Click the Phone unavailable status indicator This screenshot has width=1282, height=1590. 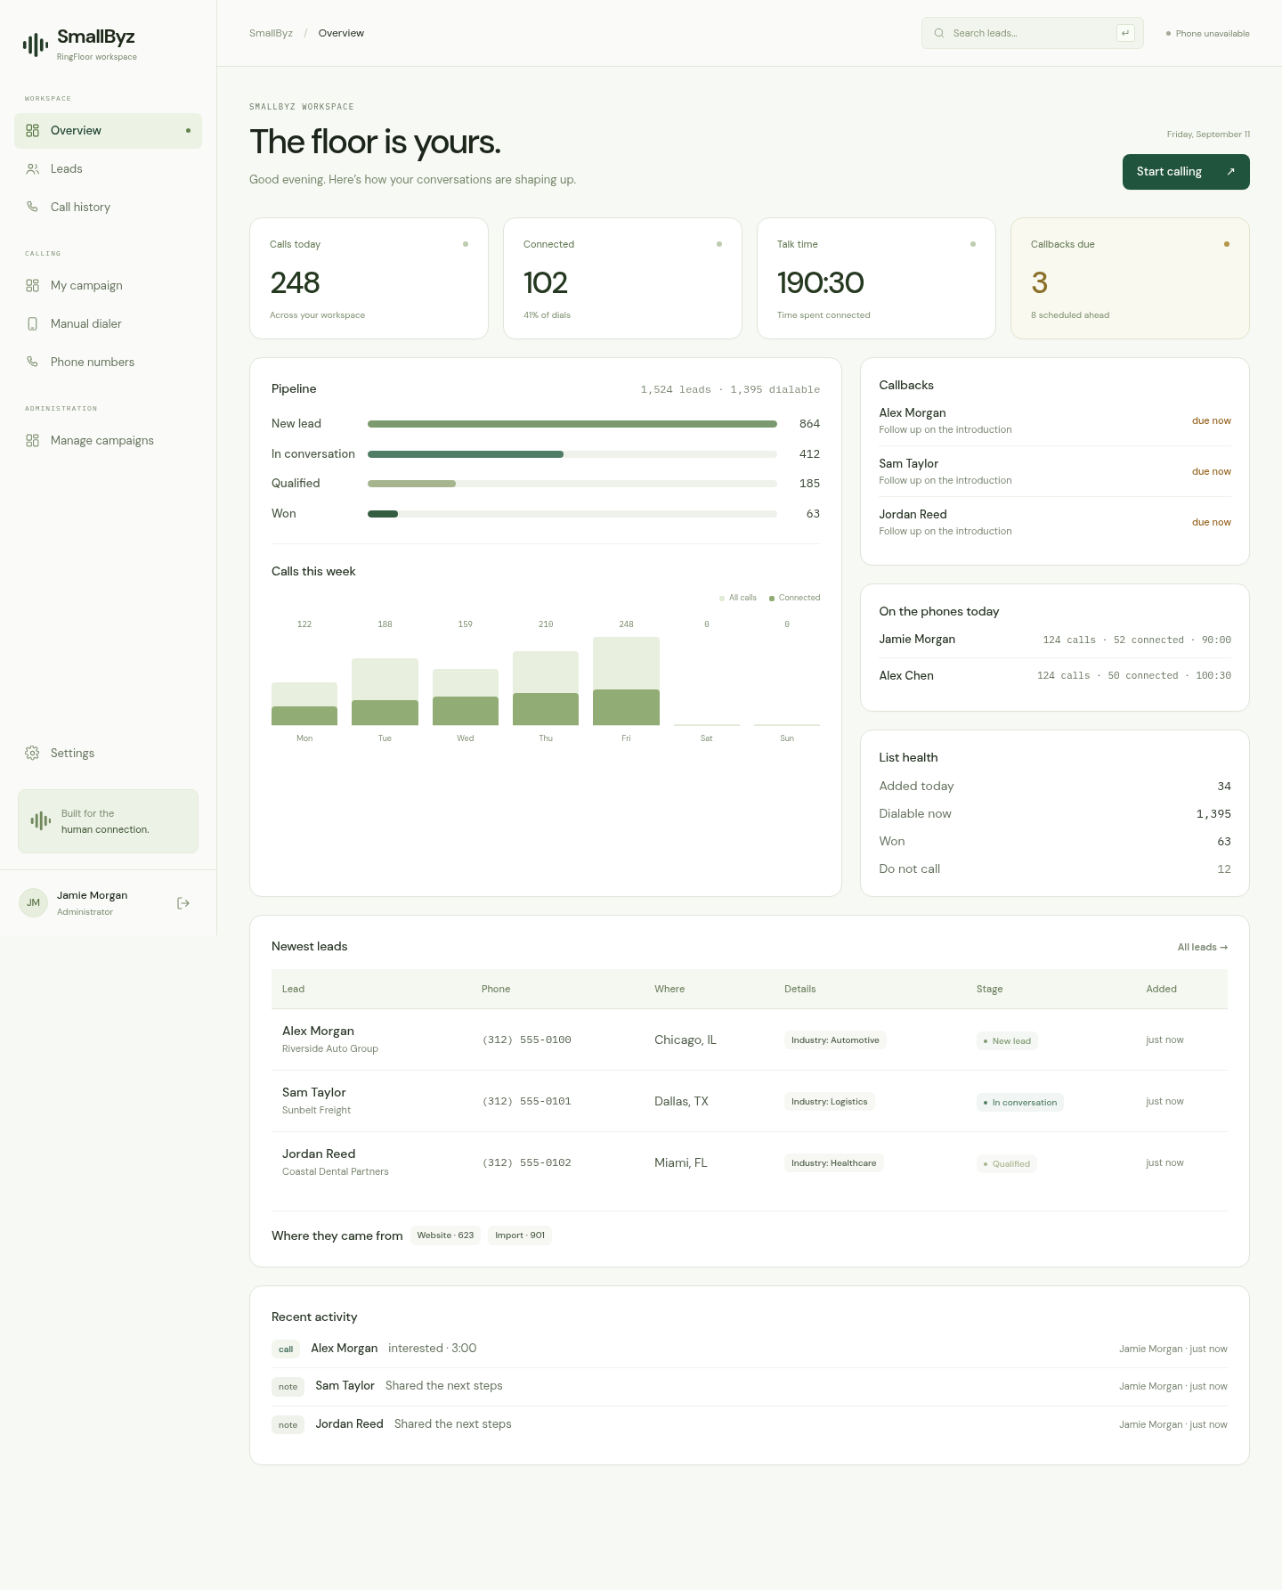1208,34
